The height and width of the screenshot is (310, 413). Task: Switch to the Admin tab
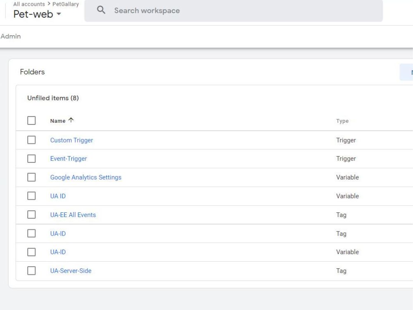click(x=11, y=36)
